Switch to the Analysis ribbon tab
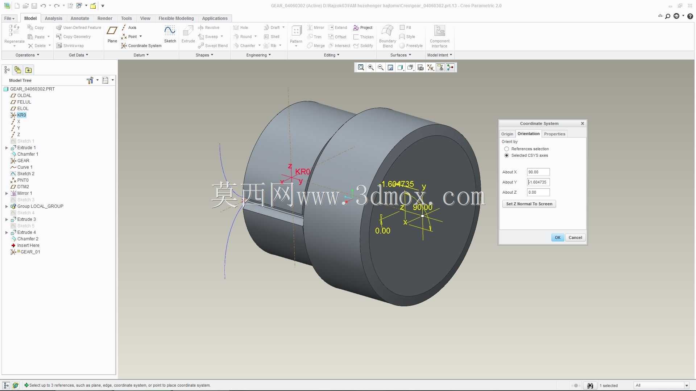This screenshot has width=696, height=391. click(x=53, y=18)
